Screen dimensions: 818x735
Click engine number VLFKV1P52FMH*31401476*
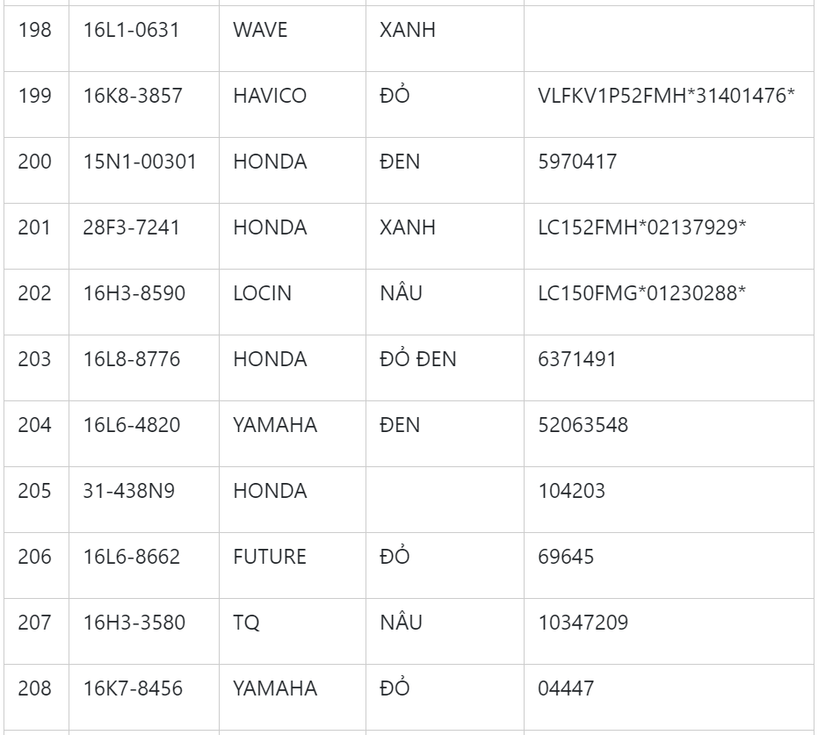[667, 97]
